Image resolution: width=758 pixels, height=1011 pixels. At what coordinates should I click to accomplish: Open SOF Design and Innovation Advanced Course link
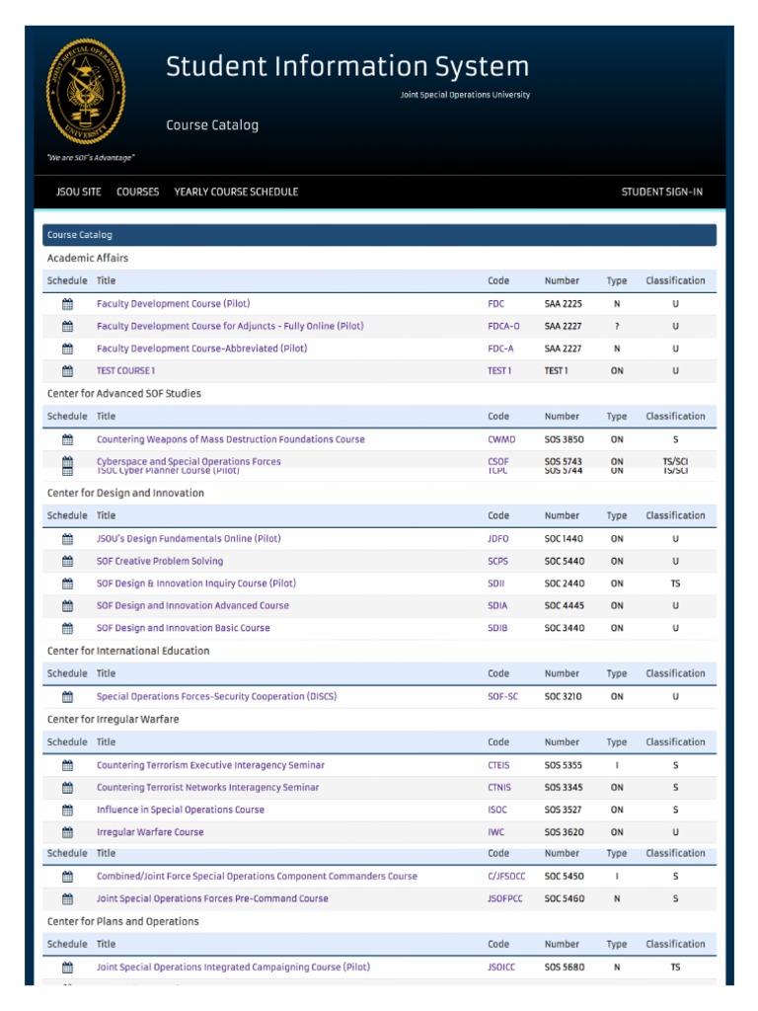(192, 605)
